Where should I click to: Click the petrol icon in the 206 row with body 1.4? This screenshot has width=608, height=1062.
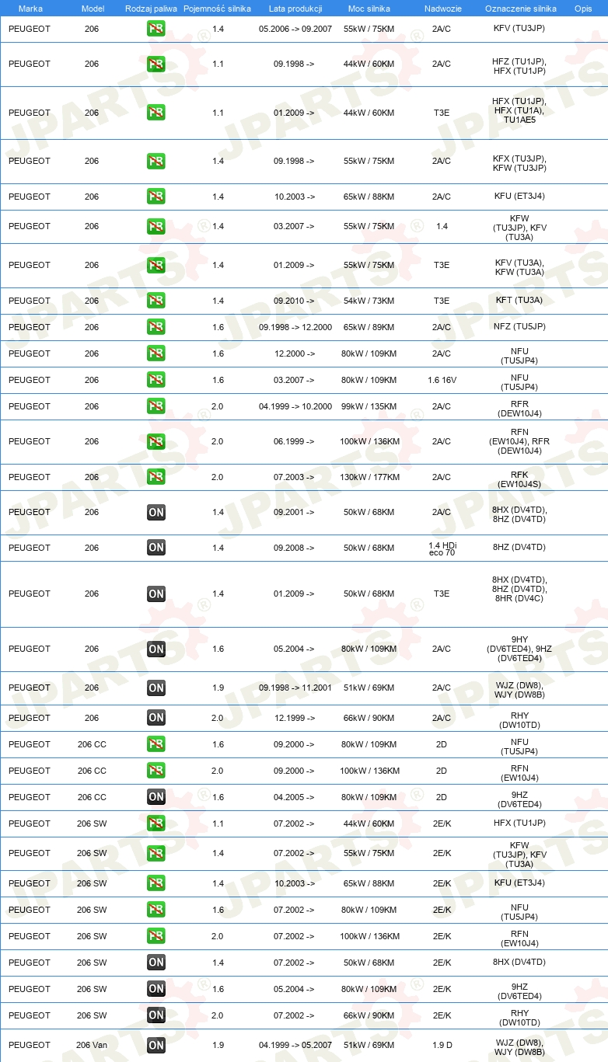(x=156, y=226)
